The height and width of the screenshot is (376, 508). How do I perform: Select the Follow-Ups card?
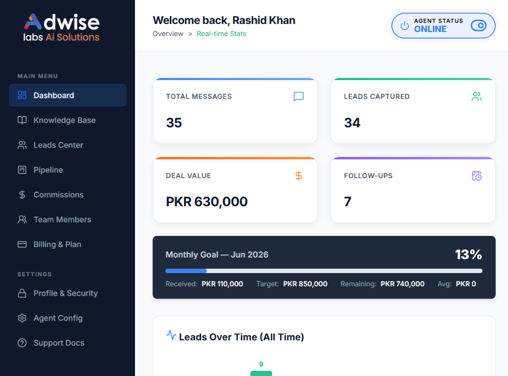(x=413, y=190)
